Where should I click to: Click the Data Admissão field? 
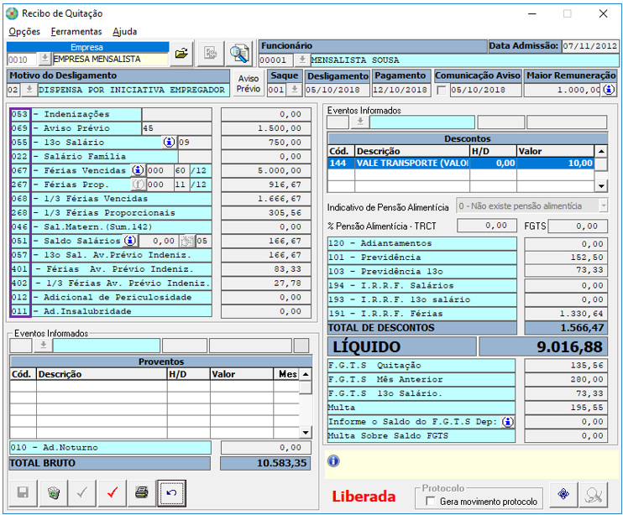pyautogui.click(x=590, y=46)
